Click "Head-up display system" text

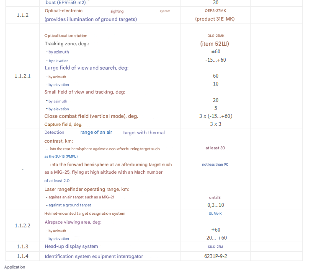click(71, 246)
